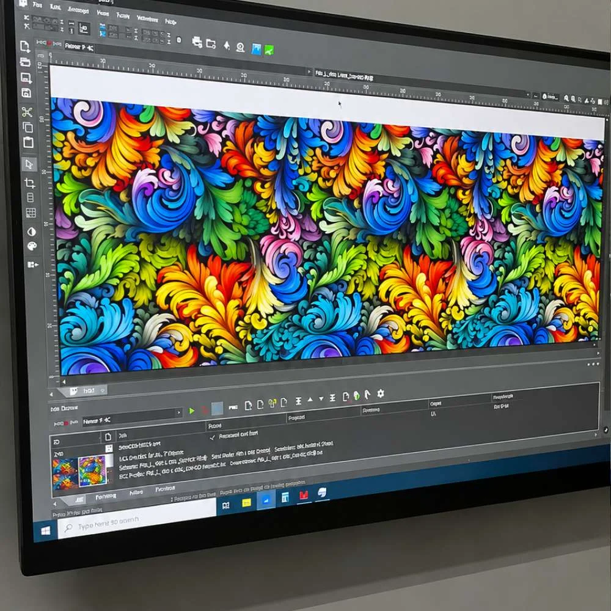
Task: Open the red app icon on the taskbar
Action: (x=304, y=496)
